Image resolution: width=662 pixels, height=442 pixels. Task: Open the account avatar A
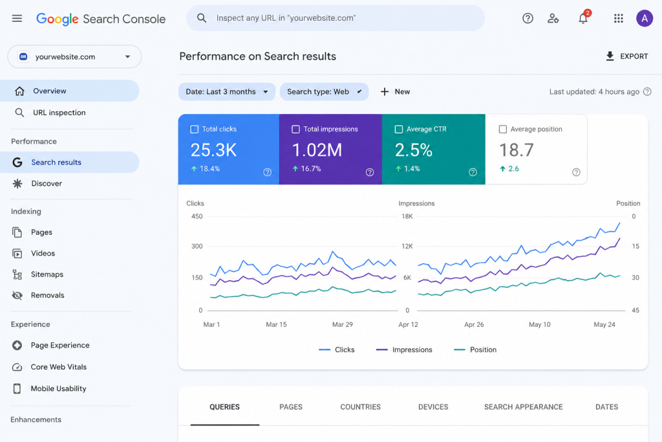click(645, 18)
